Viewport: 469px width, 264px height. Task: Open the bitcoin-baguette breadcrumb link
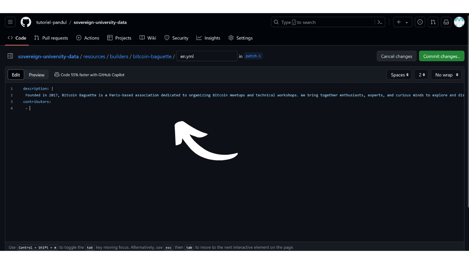click(x=152, y=56)
